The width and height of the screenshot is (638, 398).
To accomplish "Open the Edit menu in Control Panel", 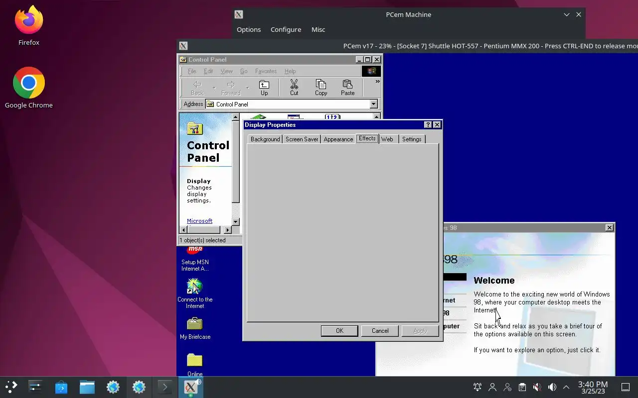I will click(x=208, y=71).
